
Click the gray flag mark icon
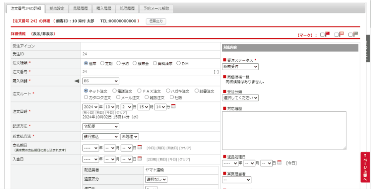(x=356, y=34)
